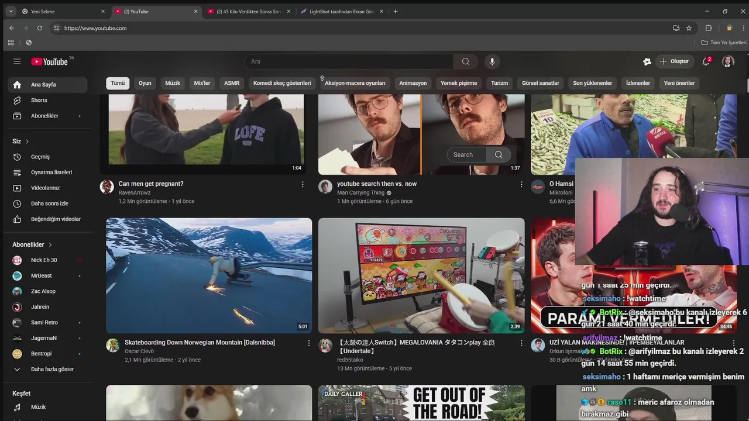
Task: Open the Sami Retro channel
Action: 47,322
